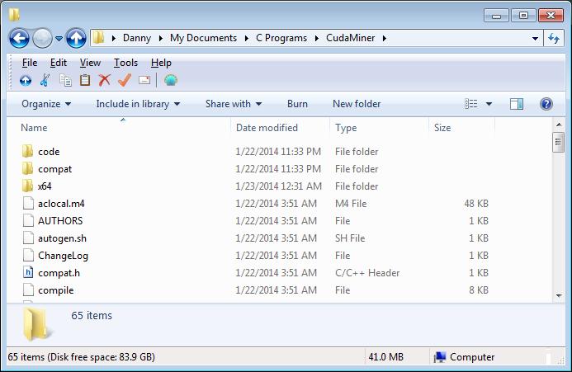
Task: Click the New folder button
Action: pyautogui.click(x=357, y=104)
